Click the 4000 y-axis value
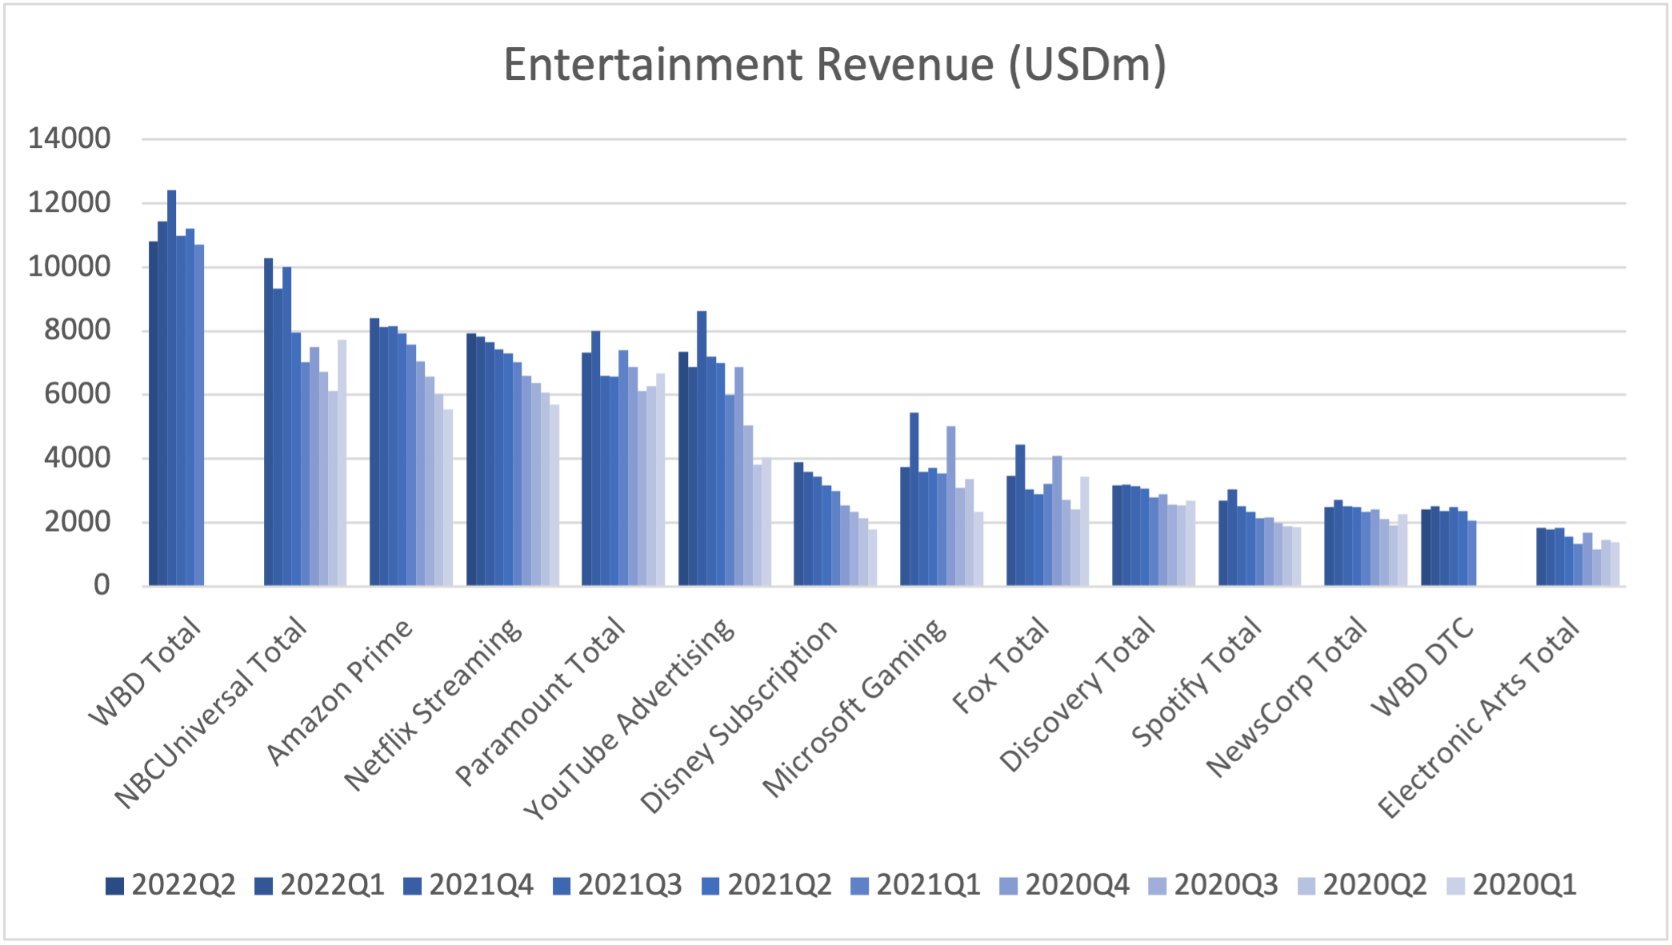The image size is (1672, 945). (78, 457)
